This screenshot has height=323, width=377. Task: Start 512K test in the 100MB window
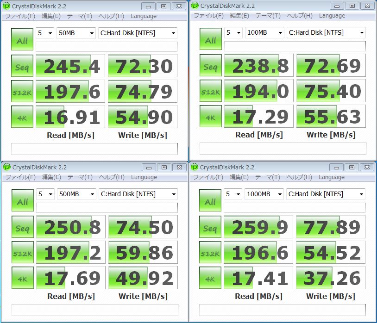tap(211, 91)
